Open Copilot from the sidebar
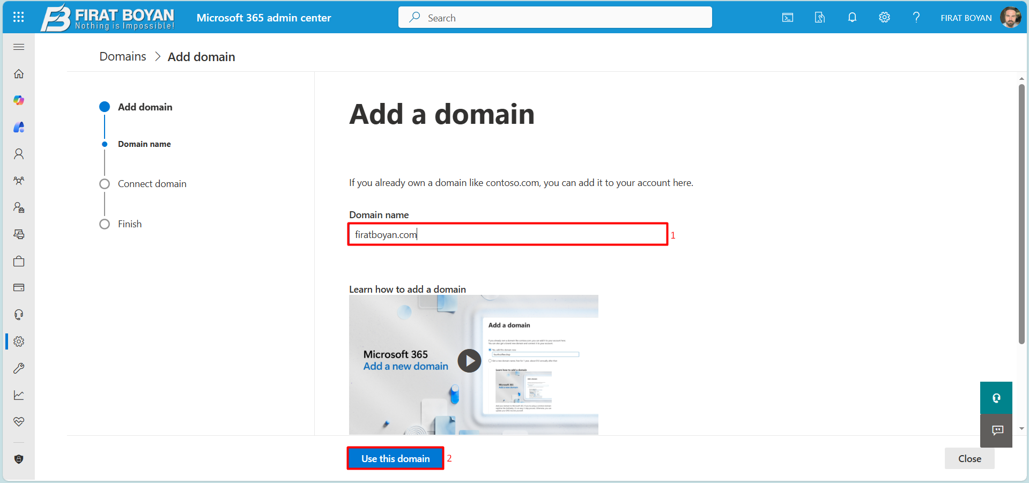This screenshot has width=1029, height=483. (x=18, y=100)
